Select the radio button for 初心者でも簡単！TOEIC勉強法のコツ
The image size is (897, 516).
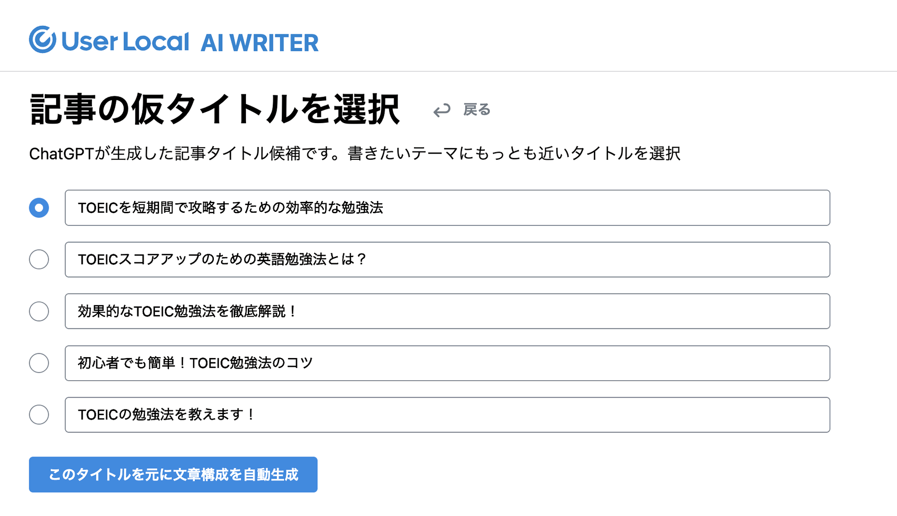tap(39, 363)
